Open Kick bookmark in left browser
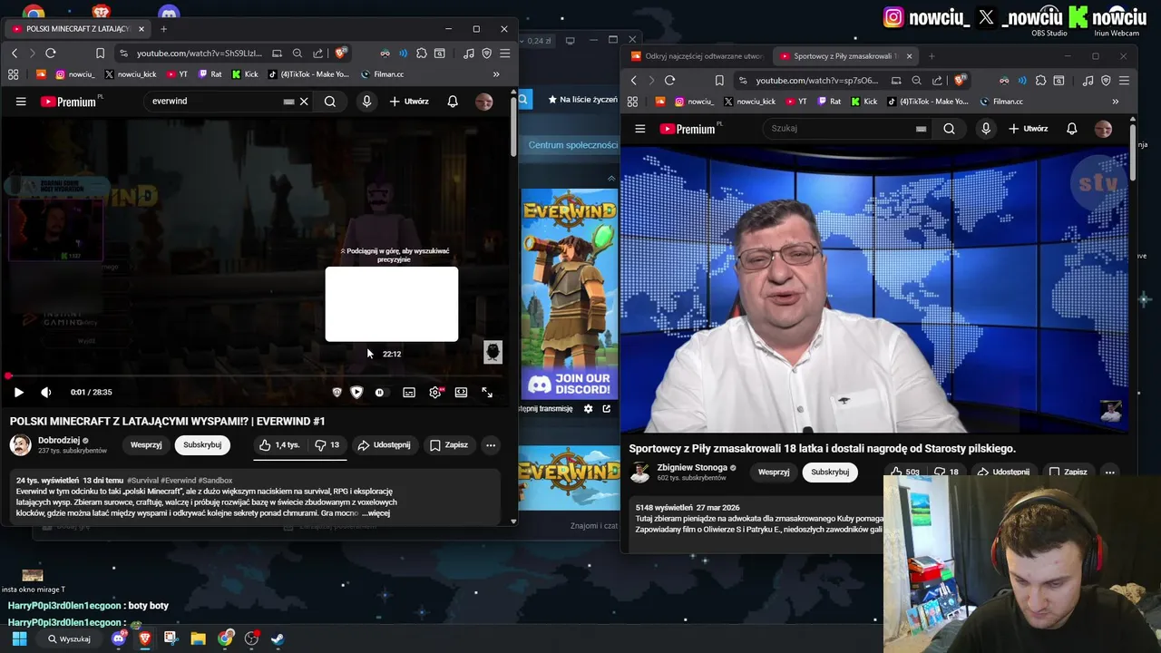 click(245, 74)
